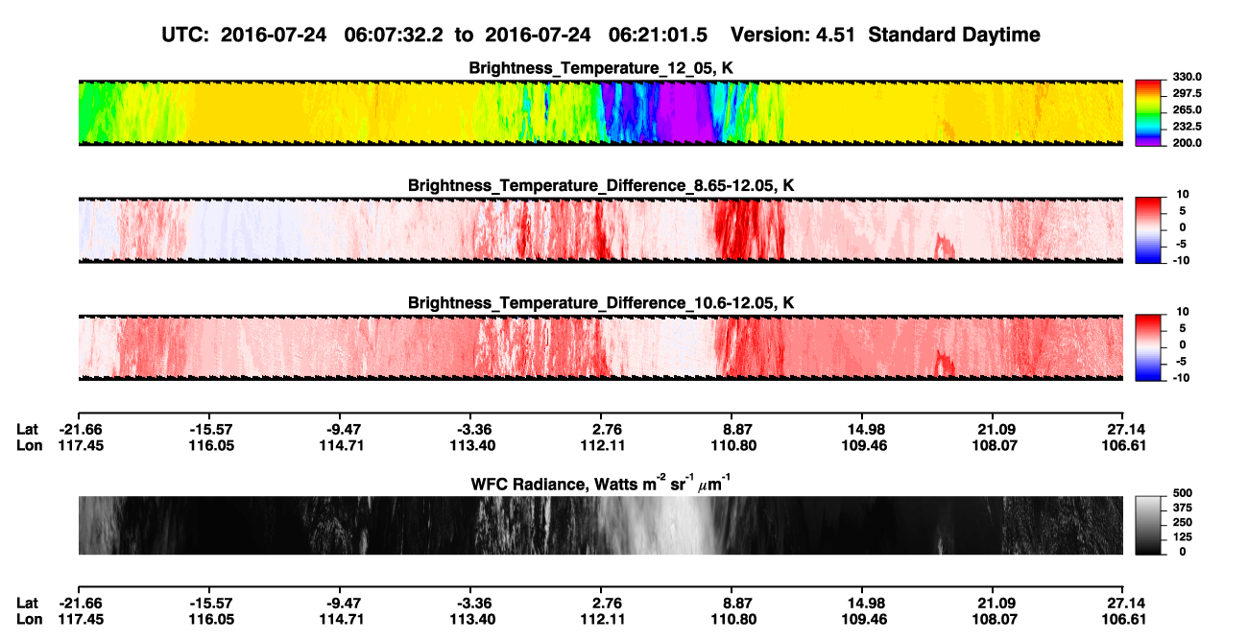Screen dimensions: 1248x640
Task: Click longitude '116.05' on the bottom axis
Action: coord(209,620)
